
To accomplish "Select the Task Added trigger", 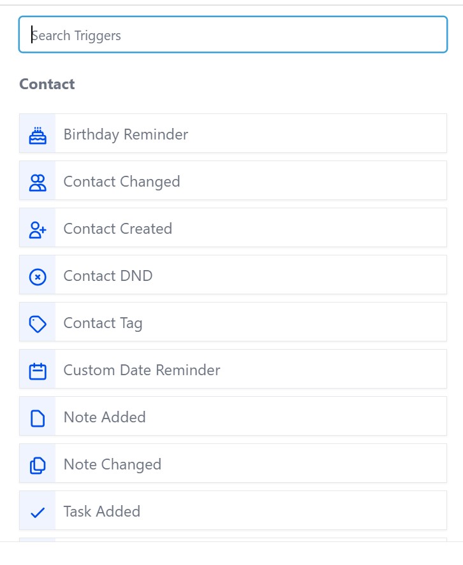I will (x=102, y=511).
